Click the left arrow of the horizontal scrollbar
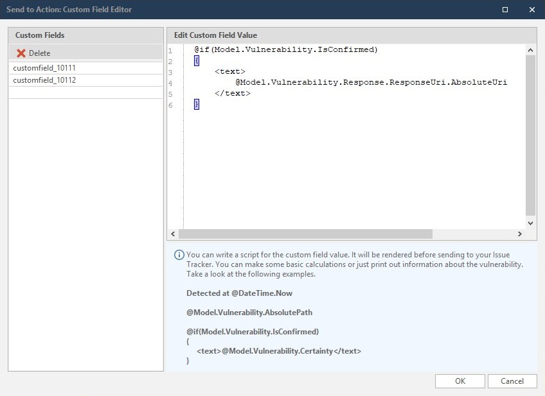This screenshot has width=545, height=396. tap(172, 234)
